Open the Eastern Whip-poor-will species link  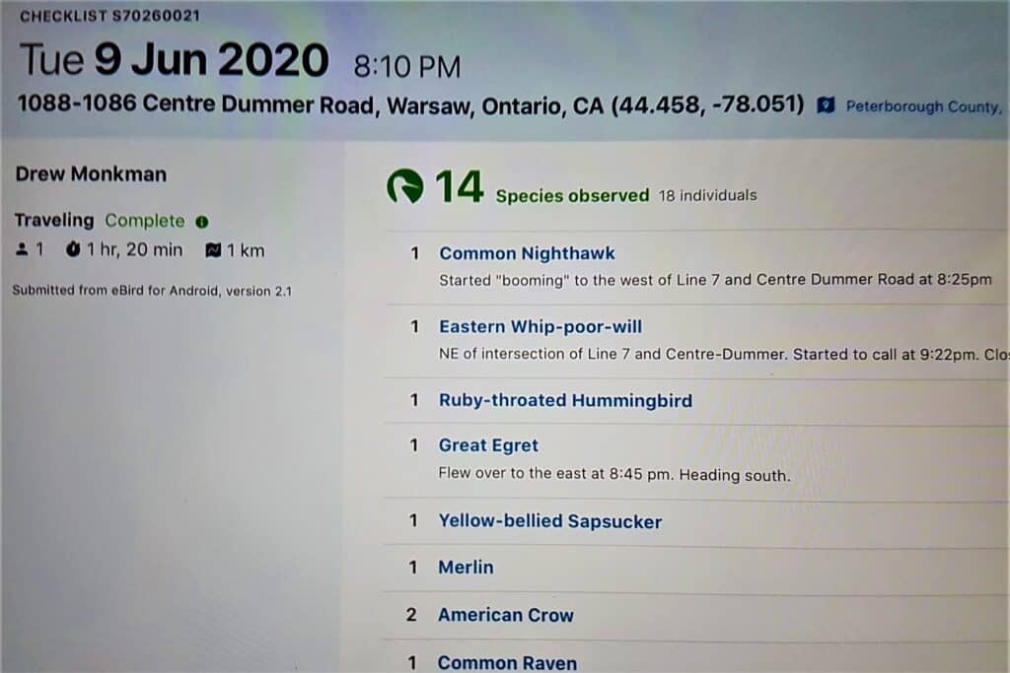point(541,327)
